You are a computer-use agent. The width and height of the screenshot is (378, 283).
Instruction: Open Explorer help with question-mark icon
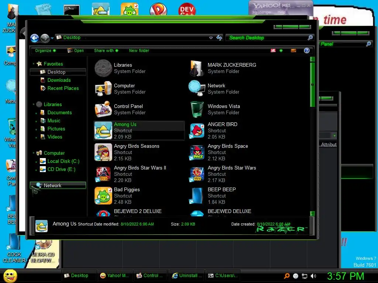[x=307, y=50]
